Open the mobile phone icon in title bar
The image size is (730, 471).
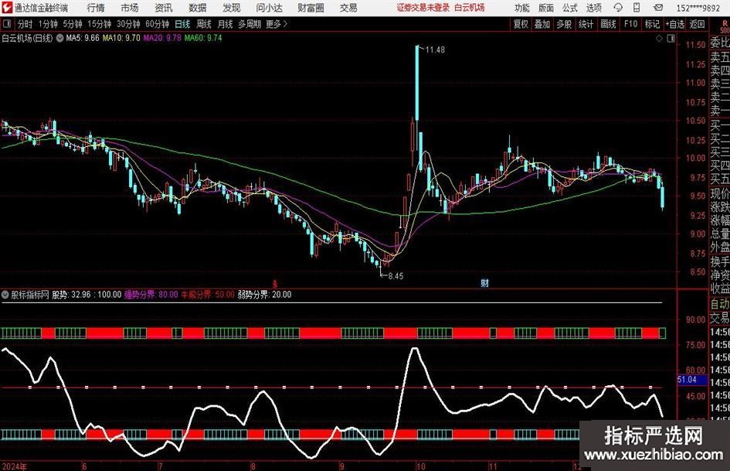(637, 8)
